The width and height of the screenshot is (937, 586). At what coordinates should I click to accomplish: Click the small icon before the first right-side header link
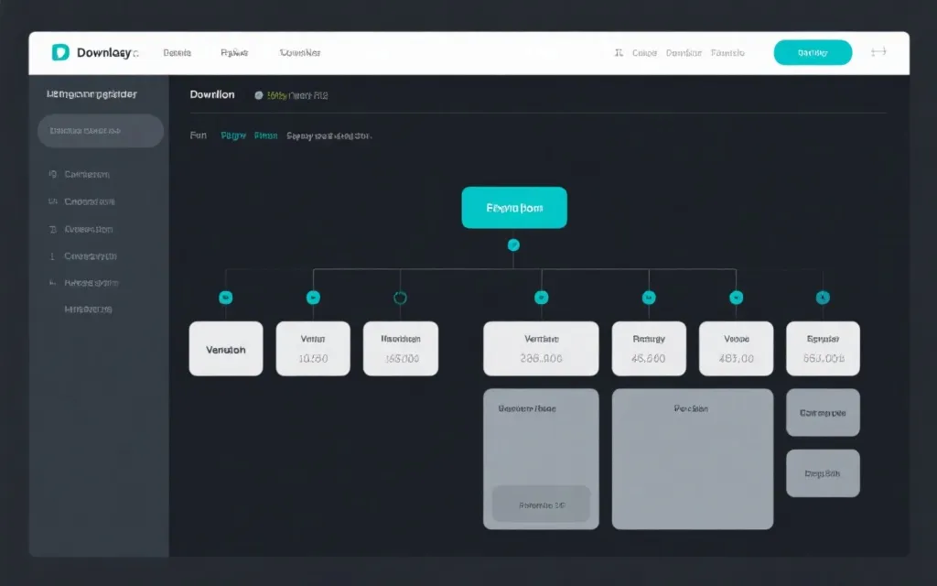[x=619, y=53]
